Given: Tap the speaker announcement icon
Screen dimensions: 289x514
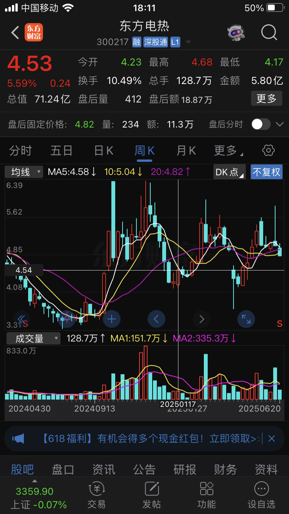Looking at the screenshot, I should coord(18,438).
